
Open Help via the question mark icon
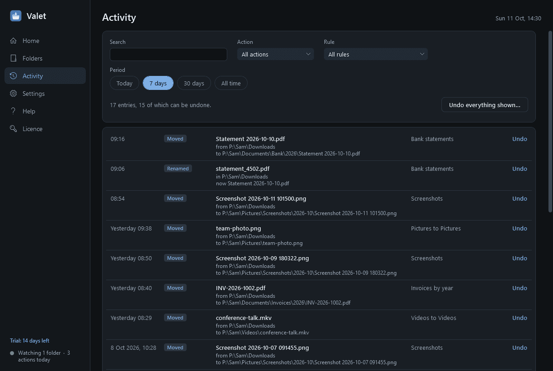(x=14, y=111)
